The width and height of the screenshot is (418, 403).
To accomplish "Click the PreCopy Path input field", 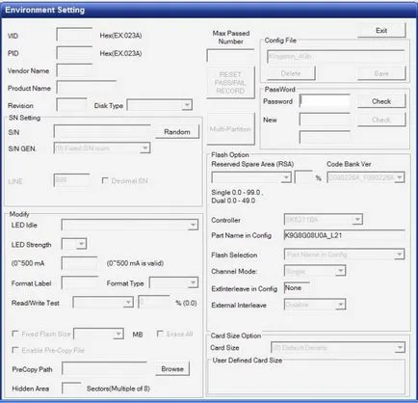I will point(104,369).
